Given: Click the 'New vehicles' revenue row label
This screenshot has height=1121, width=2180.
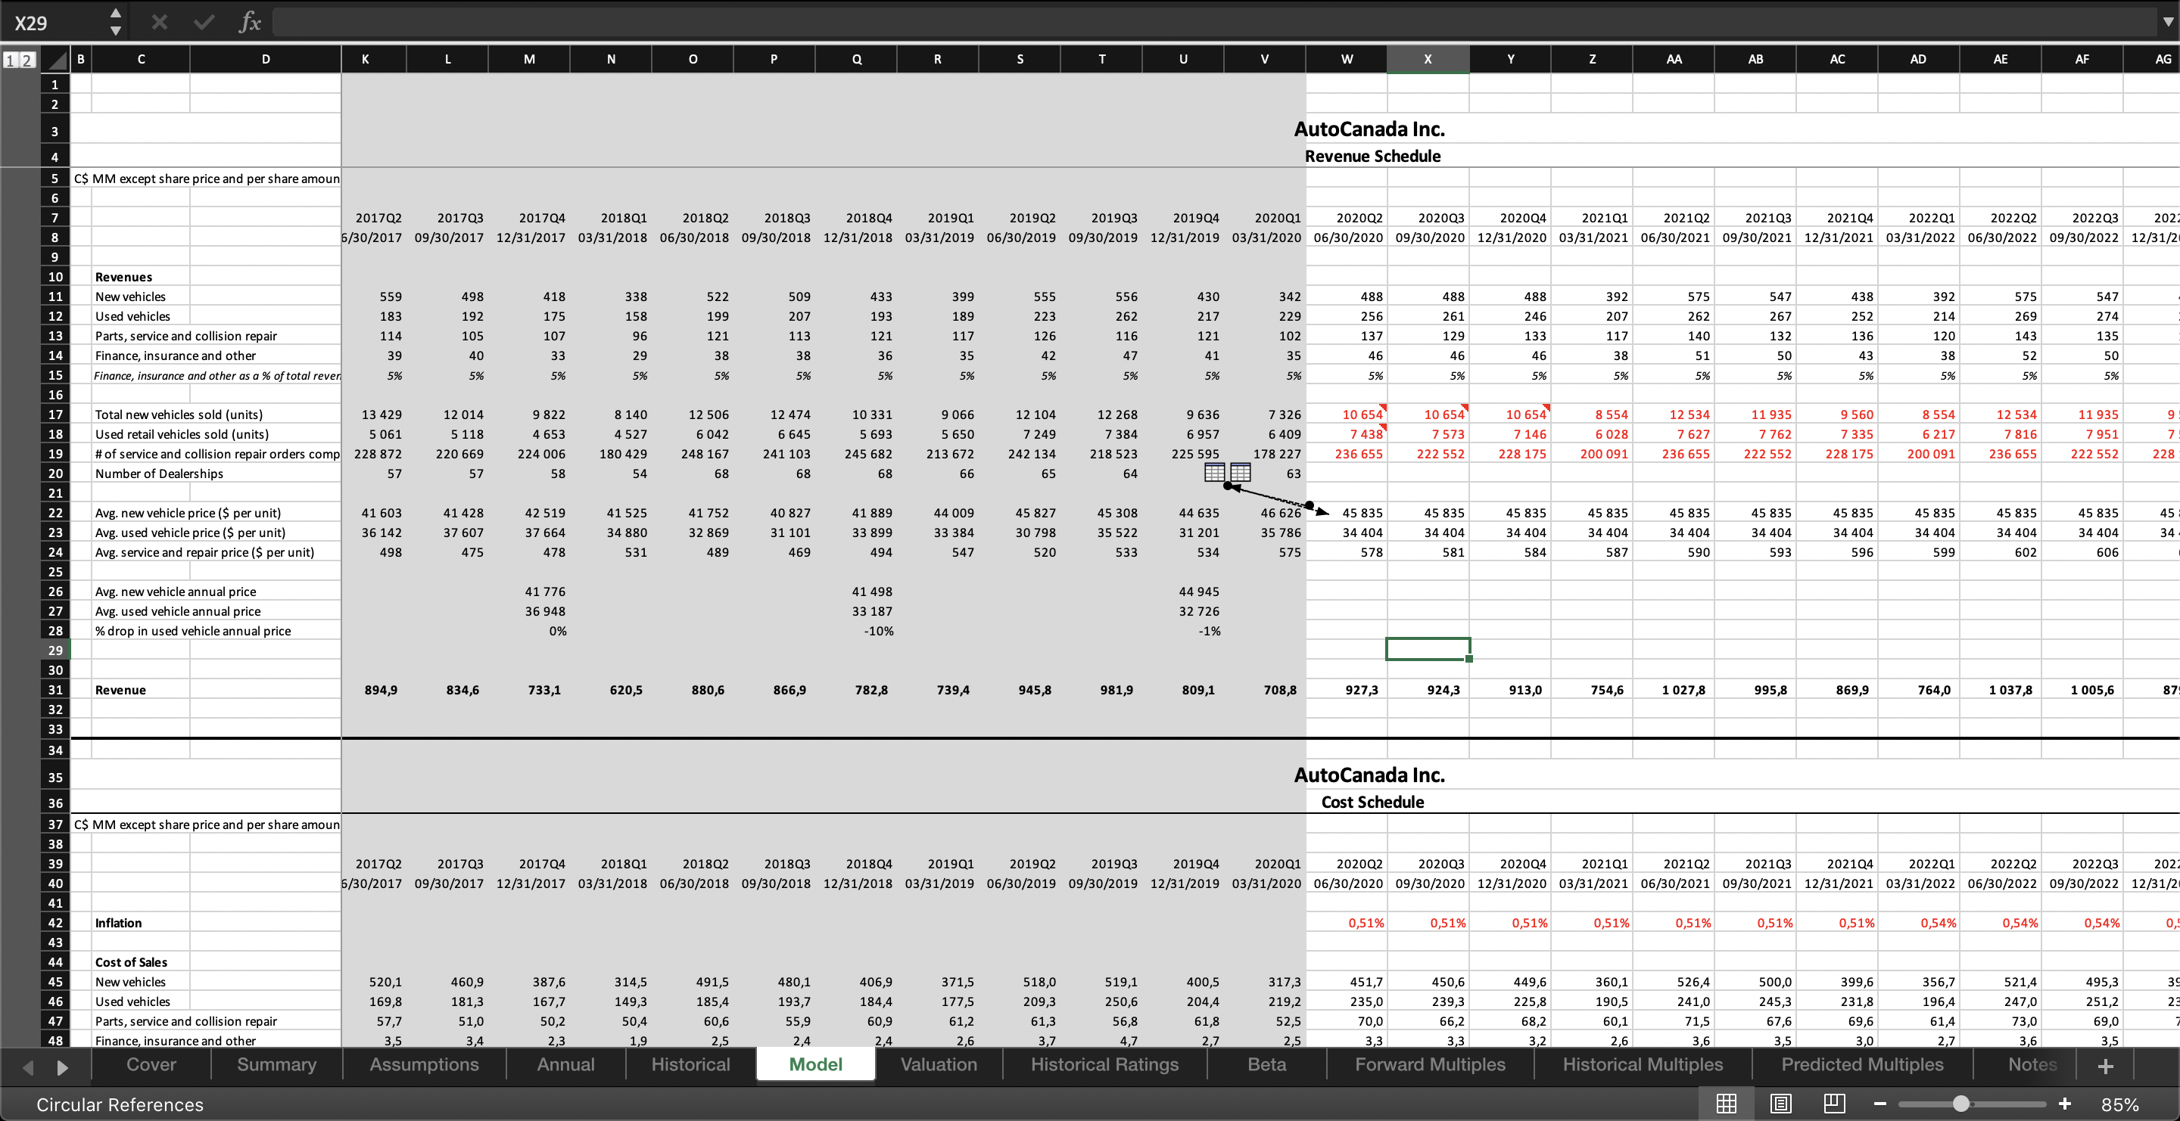Looking at the screenshot, I should (130, 297).
